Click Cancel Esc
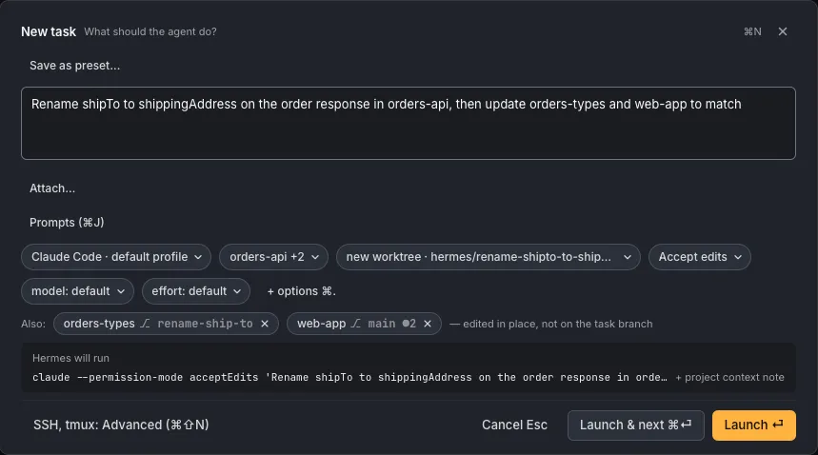The image size is (818, 455). pyautogui.click(x=514, y=425)
